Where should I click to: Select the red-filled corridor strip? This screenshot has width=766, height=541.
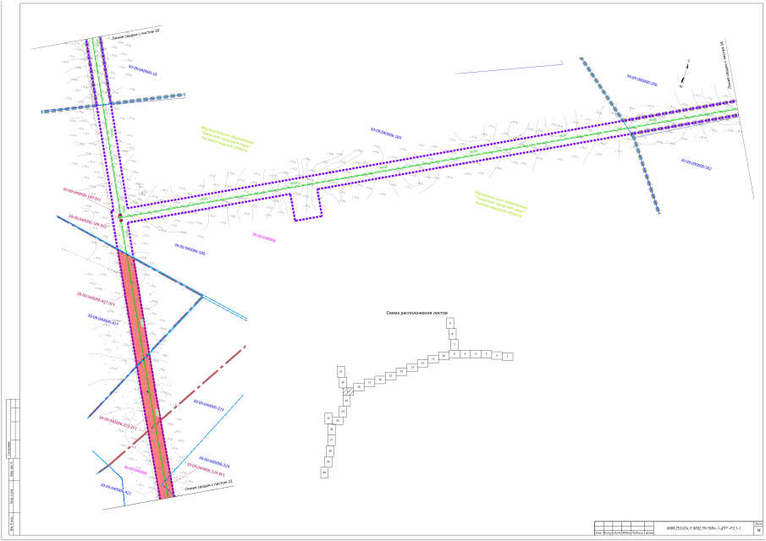point(142,372)
